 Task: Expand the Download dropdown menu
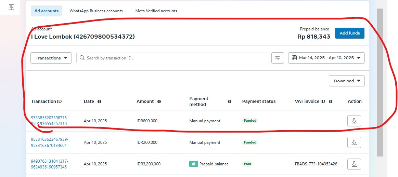347,81
